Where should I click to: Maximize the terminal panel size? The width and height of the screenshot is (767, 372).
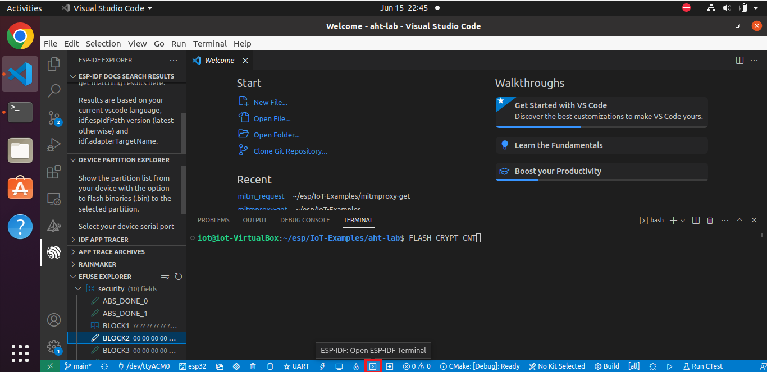pyautogui.click(x=739, y=220)
